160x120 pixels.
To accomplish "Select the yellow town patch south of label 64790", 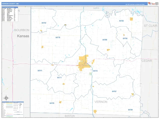I will pos(108,50).
